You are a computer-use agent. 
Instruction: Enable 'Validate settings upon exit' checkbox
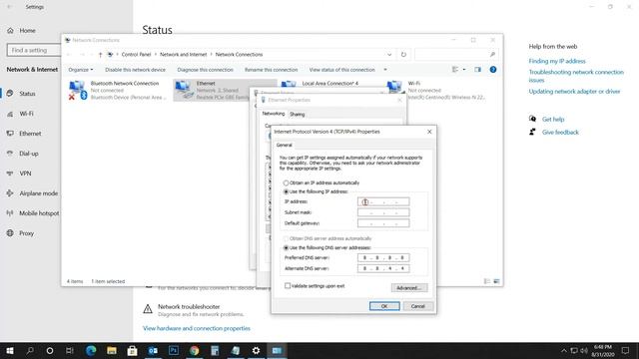pyautogui.click(x=288, y=286)
